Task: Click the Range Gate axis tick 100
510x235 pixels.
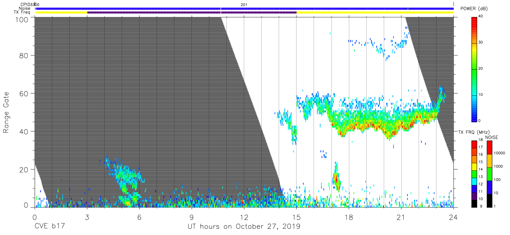Action: (x=22, y=19)
